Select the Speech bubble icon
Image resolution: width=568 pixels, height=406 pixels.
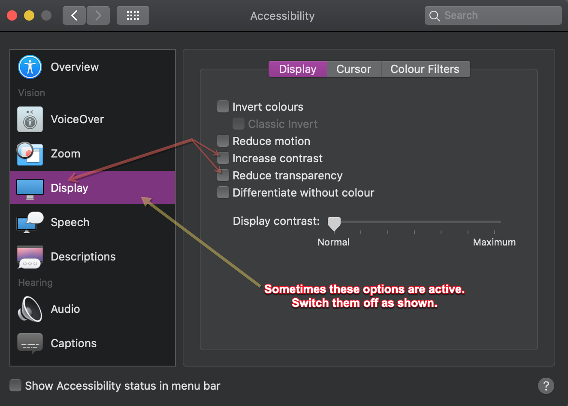coord(30,222)
